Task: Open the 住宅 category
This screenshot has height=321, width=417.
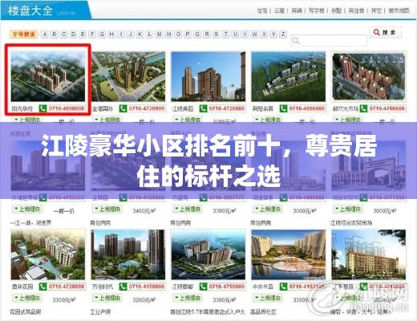Action: point(262,10)
